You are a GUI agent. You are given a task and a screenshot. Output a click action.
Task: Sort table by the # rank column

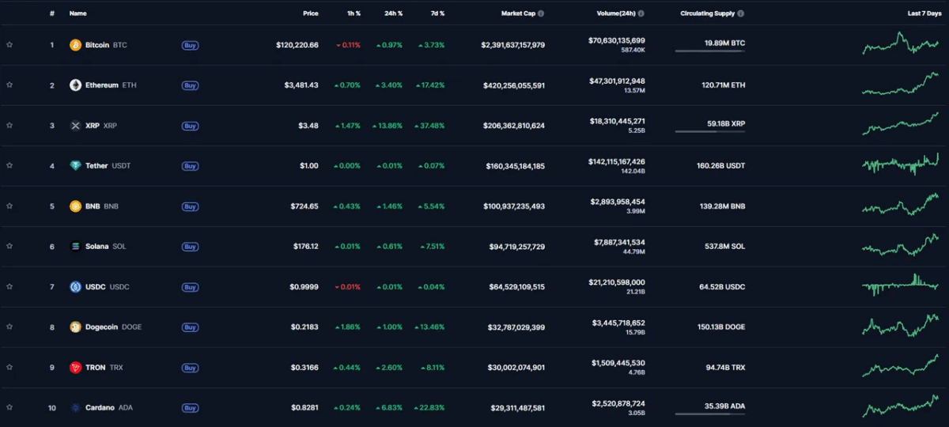coord(52,13)
